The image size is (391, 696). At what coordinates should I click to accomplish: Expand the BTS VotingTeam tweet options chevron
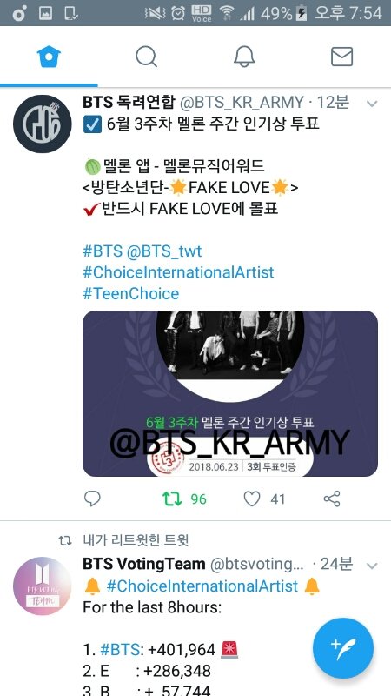(372, 566)
